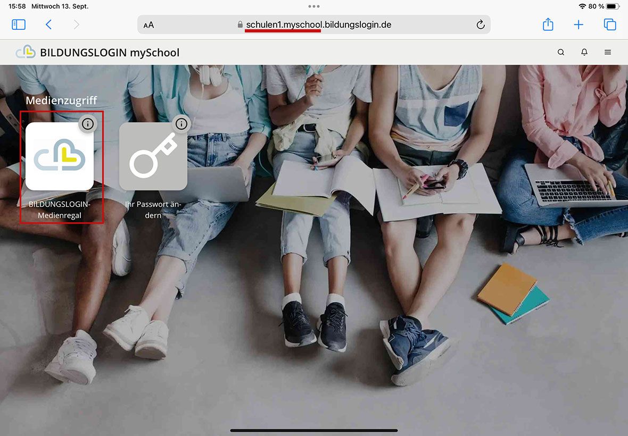Reload the current page
The width and height of the screenshot is (628, 436).
click(x=481, y=24)
